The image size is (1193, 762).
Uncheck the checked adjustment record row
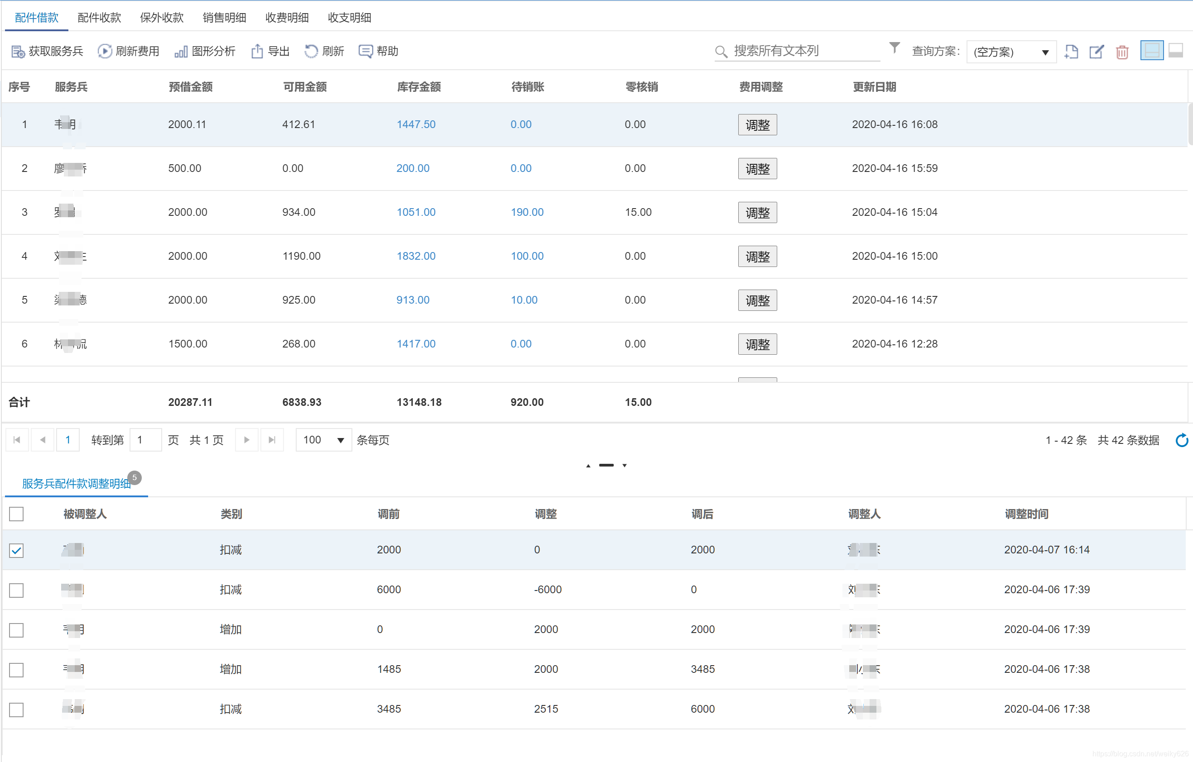point(16,550)
